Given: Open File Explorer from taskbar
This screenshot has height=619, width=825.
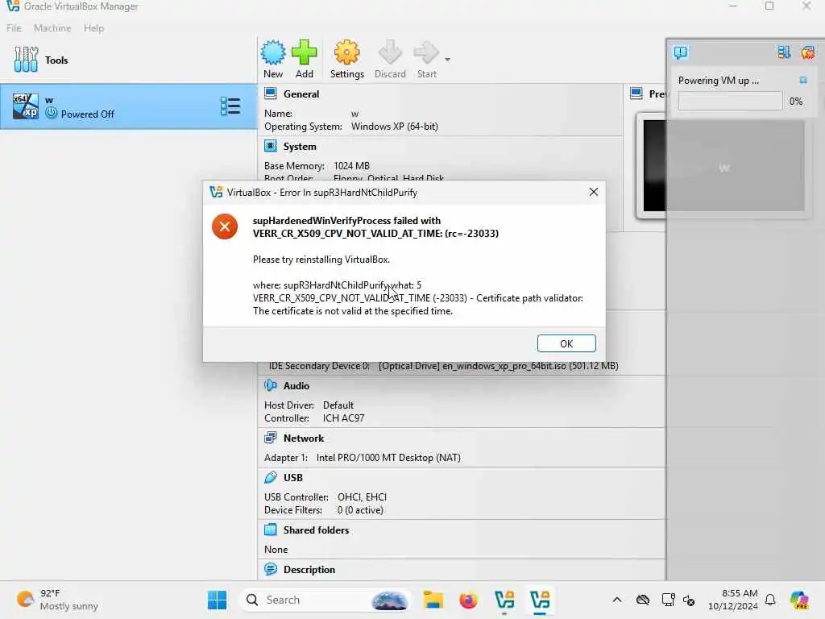Looking at the screenshot, I should pyautogui.click(x=433, y=600).
